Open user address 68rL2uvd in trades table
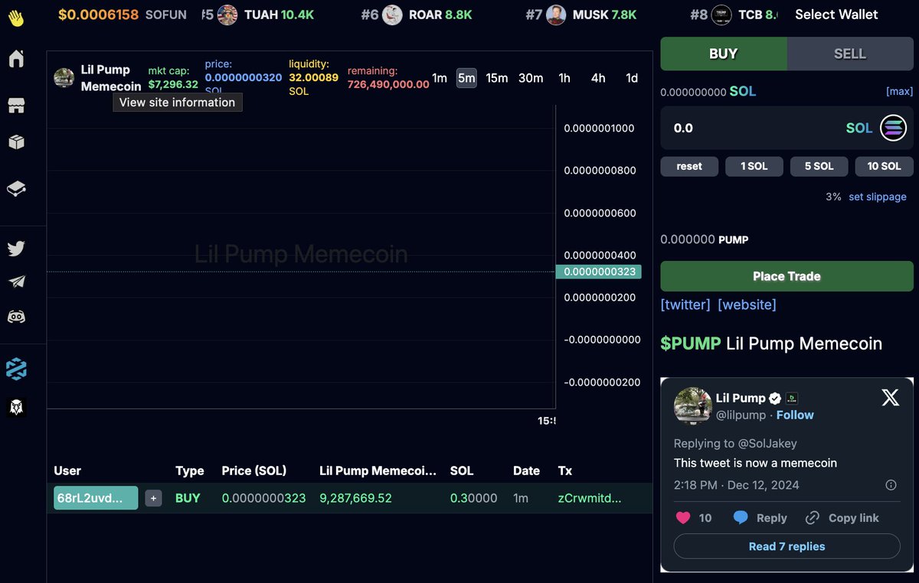The image size is (919, 583). (x=96, y=498)
